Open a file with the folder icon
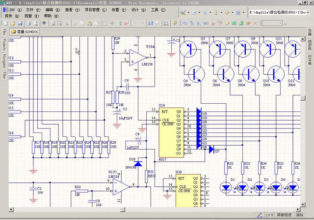Image resolution: width=314 pixels, height=220 pixels. tap(13, 23)
